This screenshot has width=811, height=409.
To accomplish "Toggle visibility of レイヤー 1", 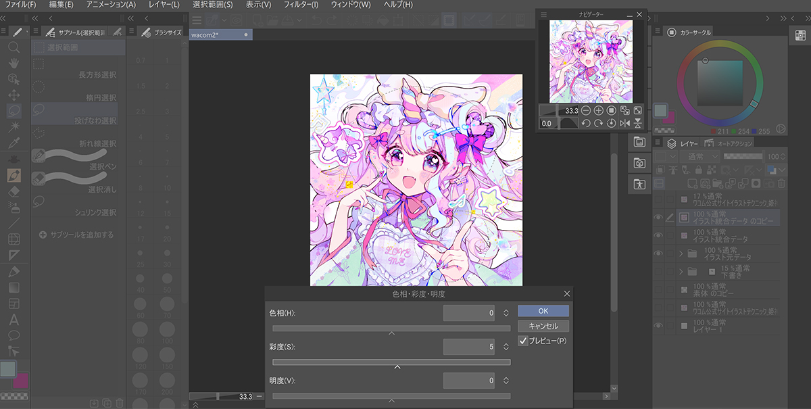I will [x=658, y=326].
